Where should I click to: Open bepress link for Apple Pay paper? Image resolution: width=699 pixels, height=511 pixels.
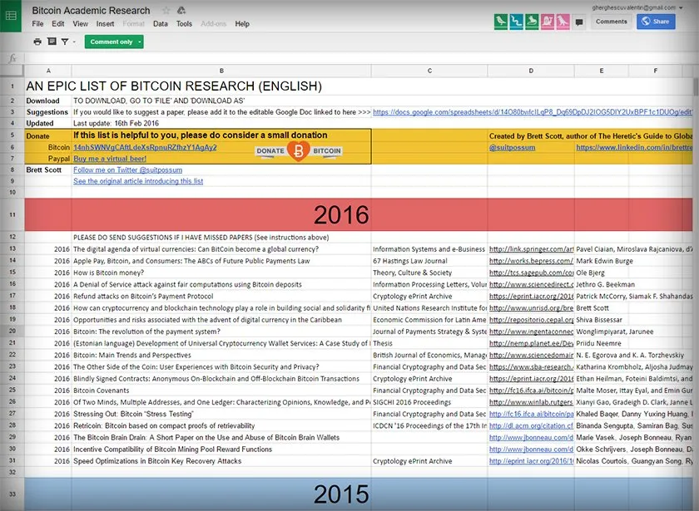coord(531,261)
